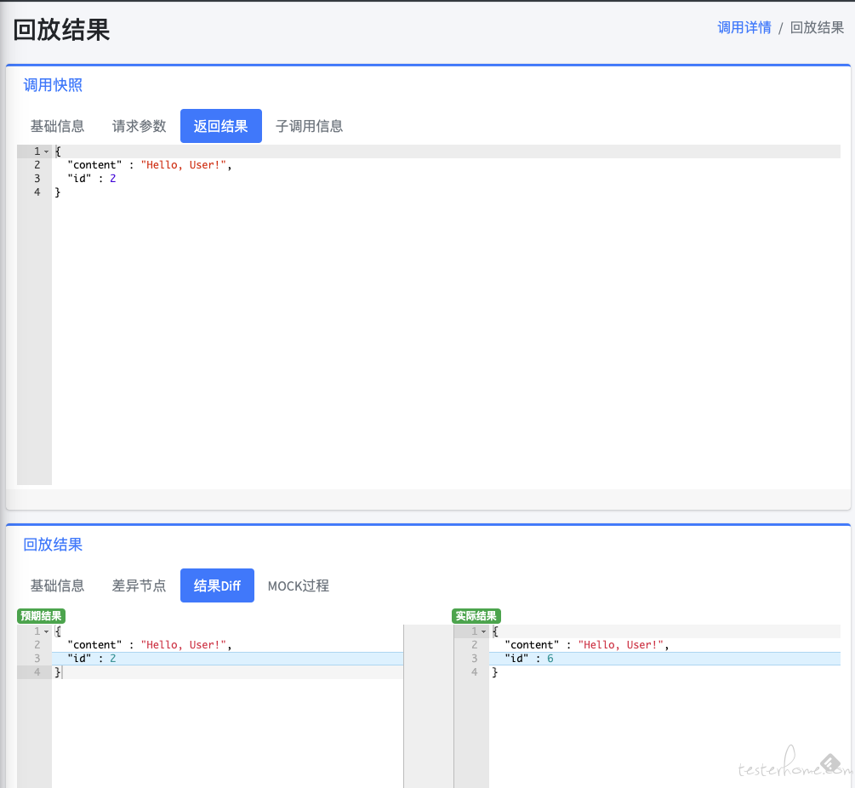The width and height of the screenshot is (855, 788).
Task: Click the 调用快照 panel heading
Action: pyautogui.click(x=53, y=85)
